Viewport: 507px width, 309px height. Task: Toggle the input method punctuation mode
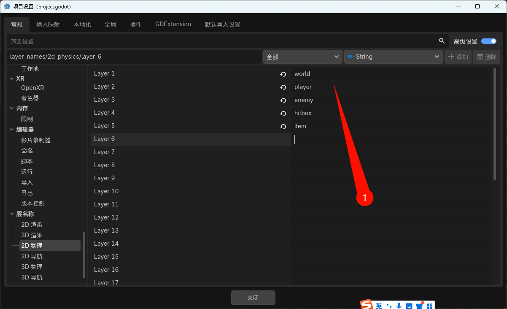pos(389,306)
